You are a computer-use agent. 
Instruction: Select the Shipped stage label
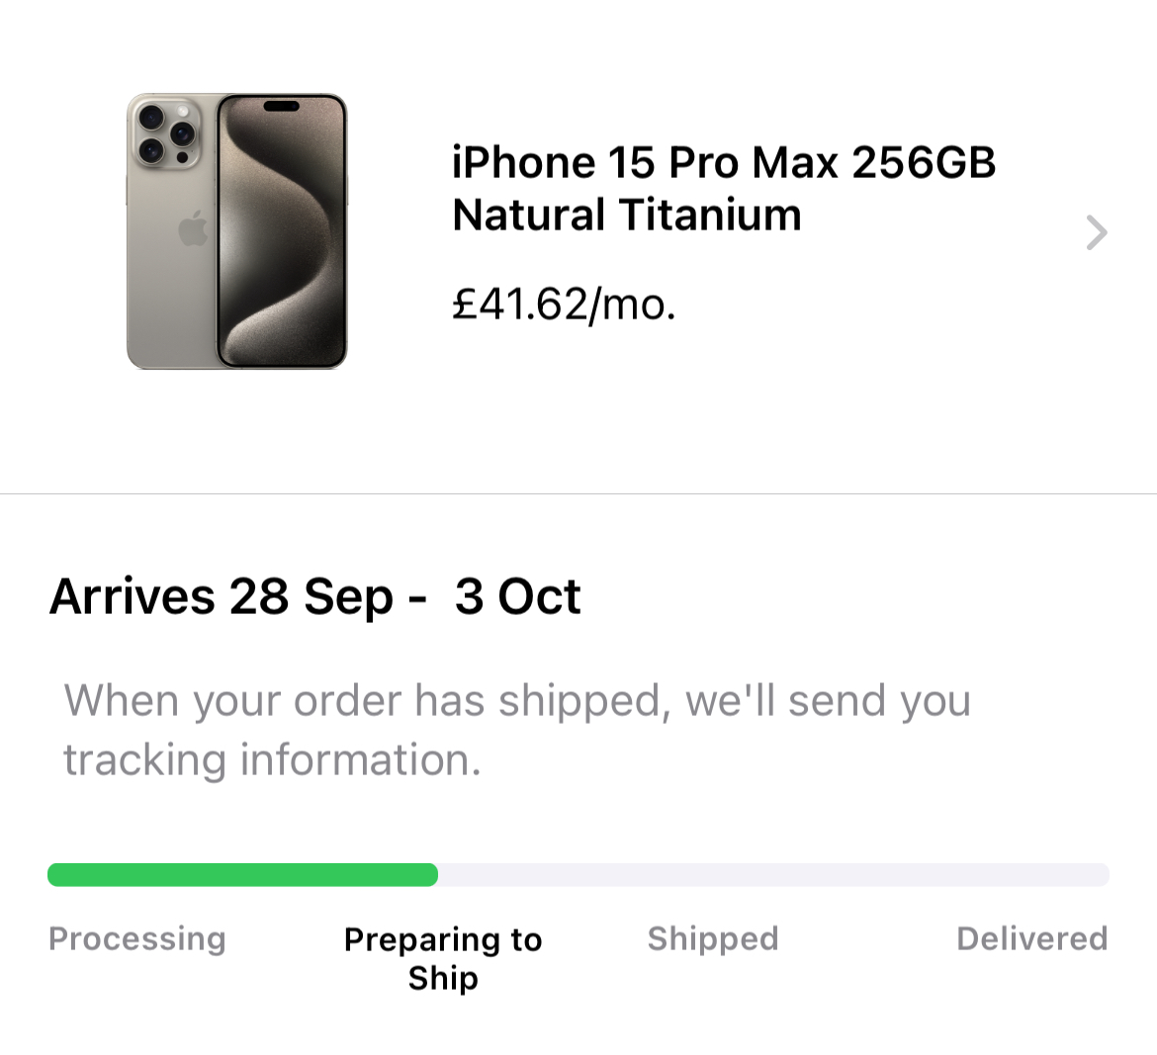point(713,938)
